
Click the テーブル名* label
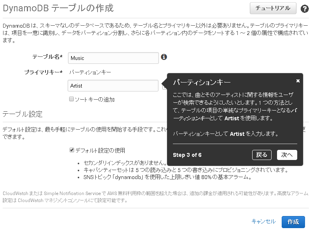coord(47,57)
